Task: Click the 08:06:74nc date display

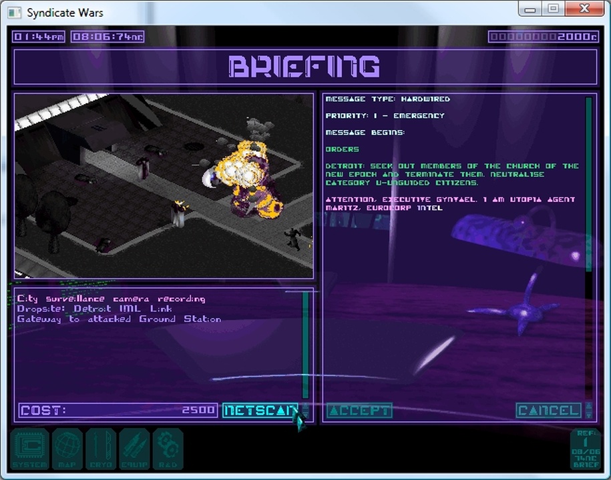Action: tap(108, 37)
